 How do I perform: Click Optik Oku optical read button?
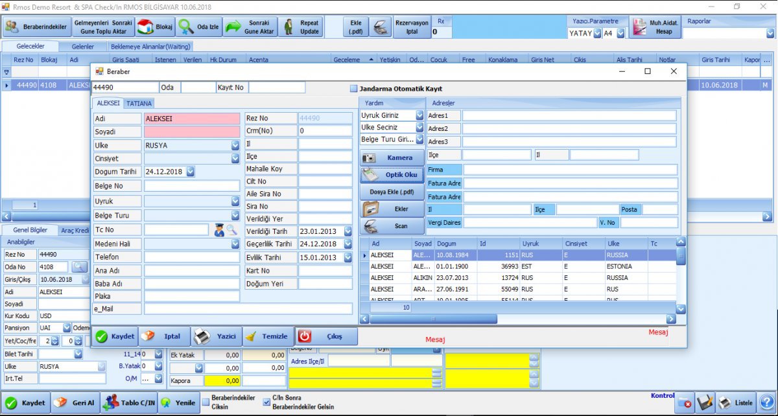(x=392, y=174)
